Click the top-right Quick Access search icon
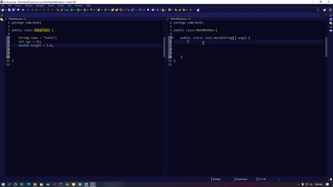The width and height of the screenshot is (333, 187). pos(318,10)
